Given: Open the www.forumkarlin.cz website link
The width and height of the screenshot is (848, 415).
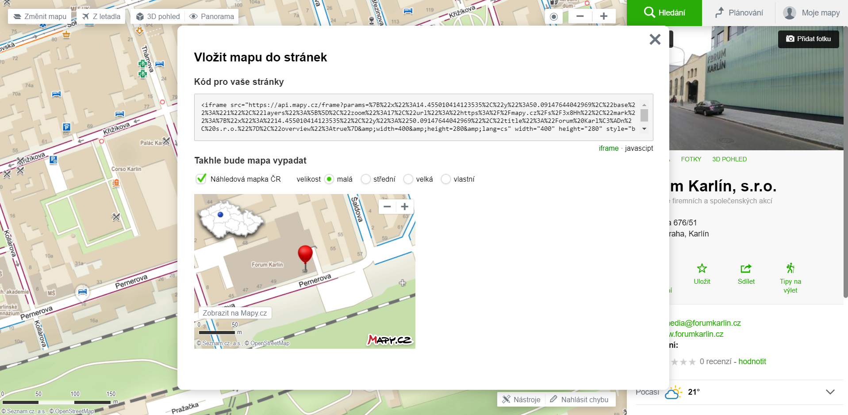Looking at the screenshot, I should click(x=697, y=334).
